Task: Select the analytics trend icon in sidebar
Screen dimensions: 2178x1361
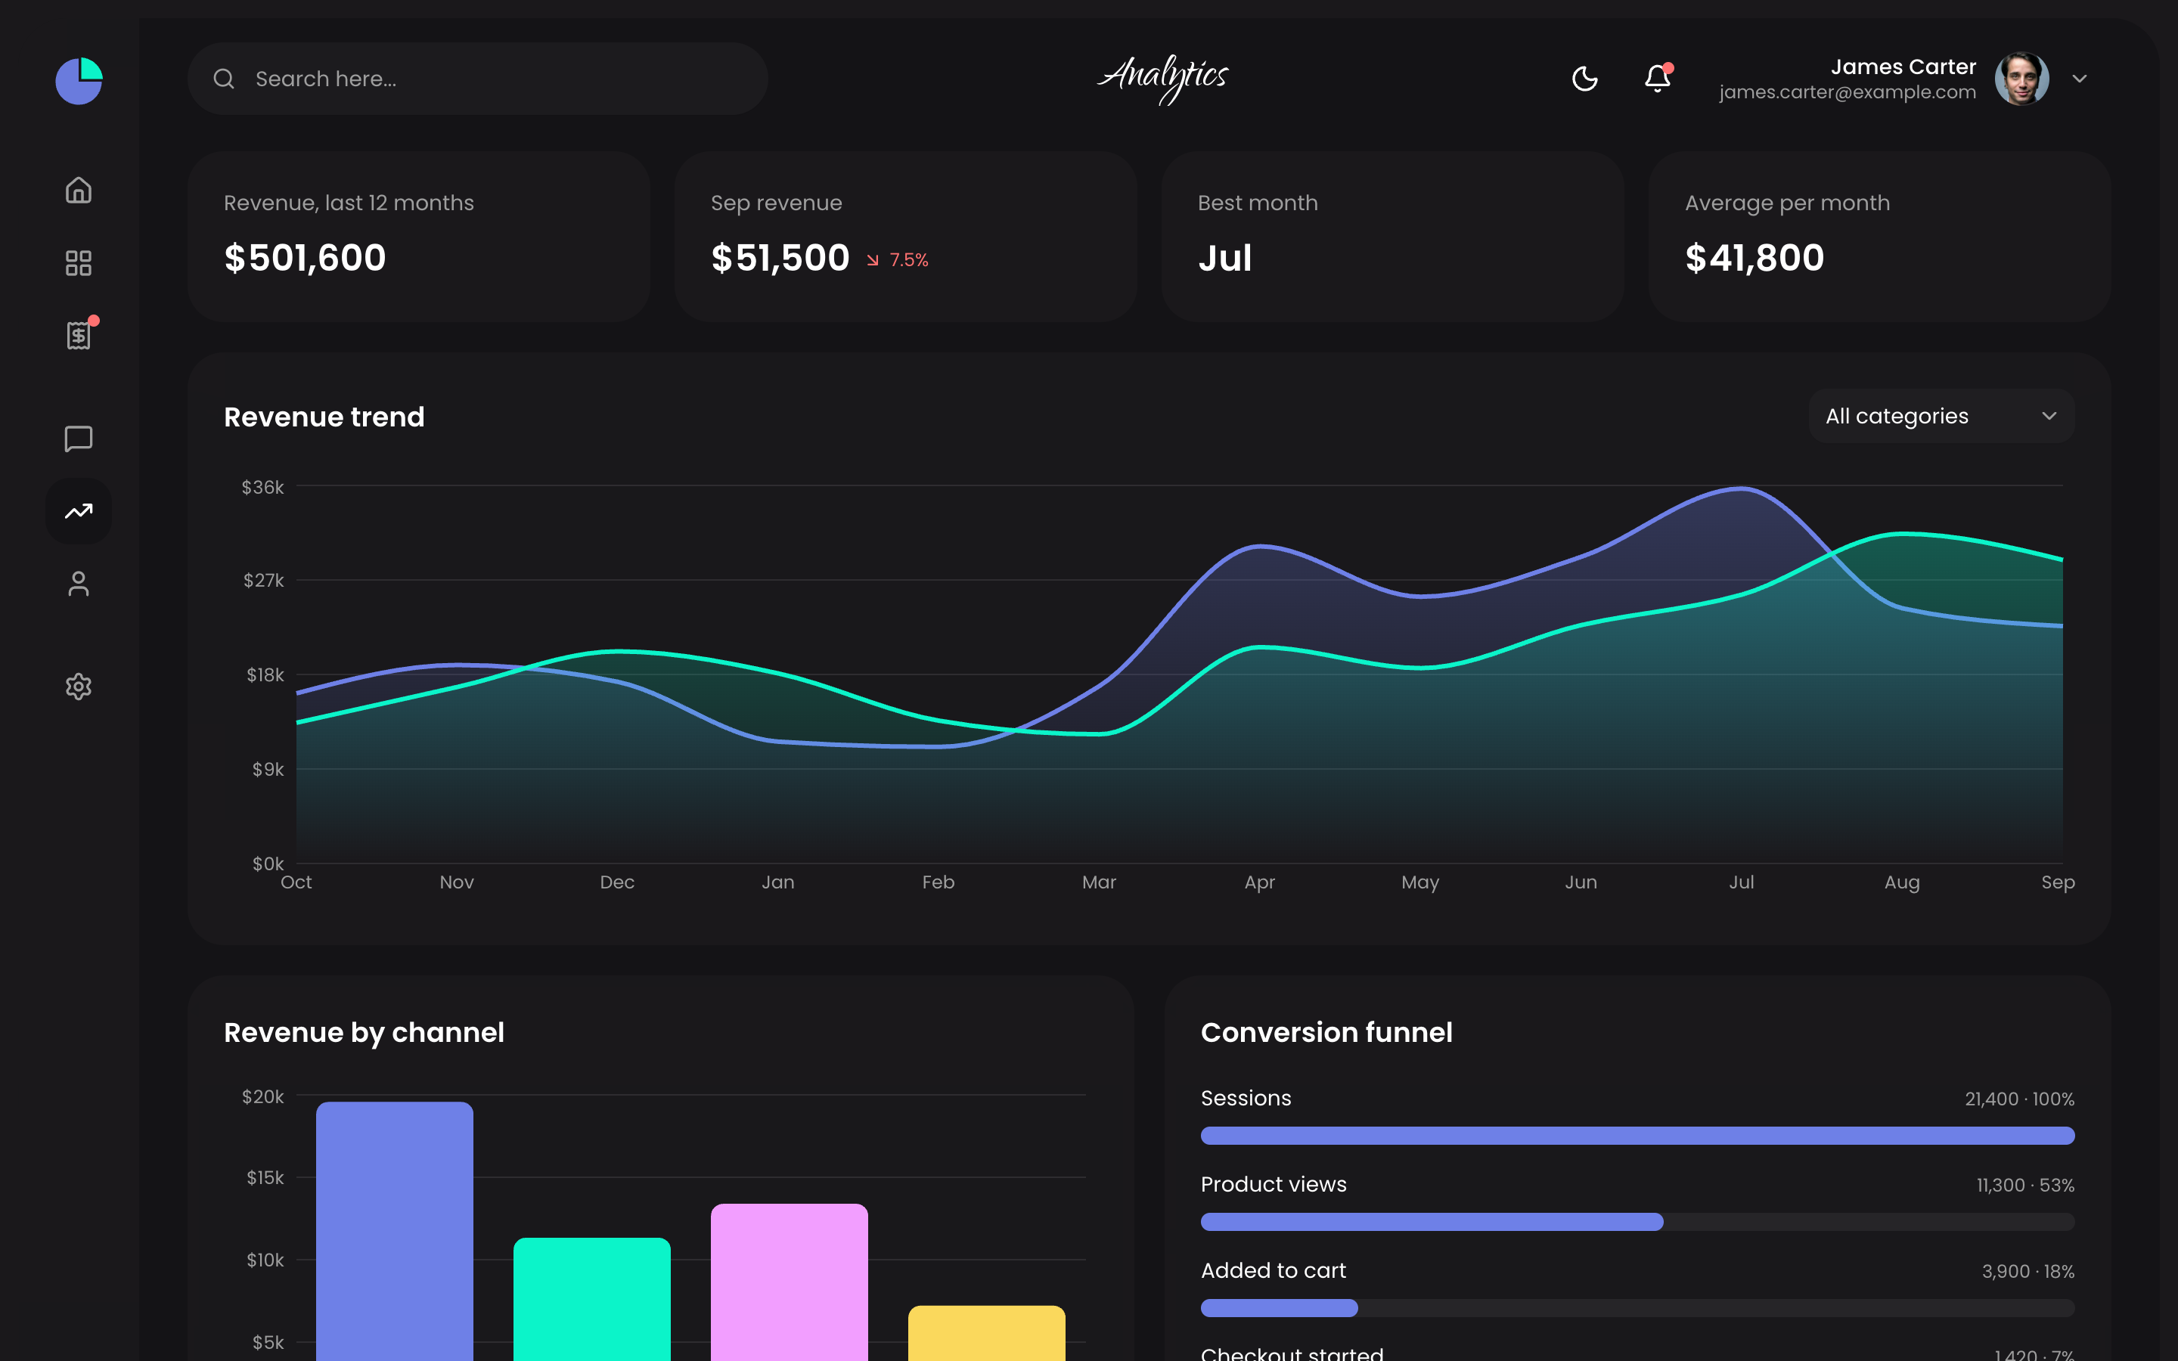Action: click(79, 511)
